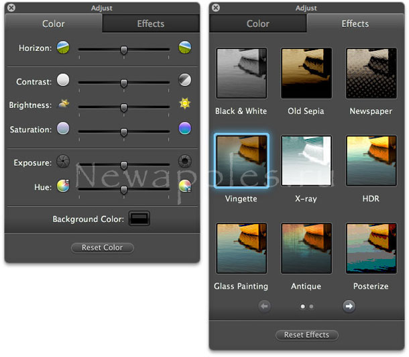Choose the Old Sepia effect thumbnail

coord(306,73)
